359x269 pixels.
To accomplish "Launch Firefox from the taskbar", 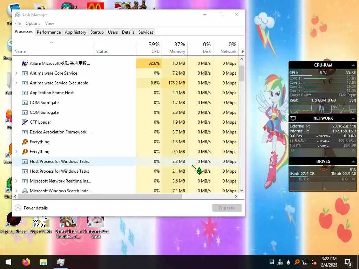I will pyautogui.click(x=26, y=262).
